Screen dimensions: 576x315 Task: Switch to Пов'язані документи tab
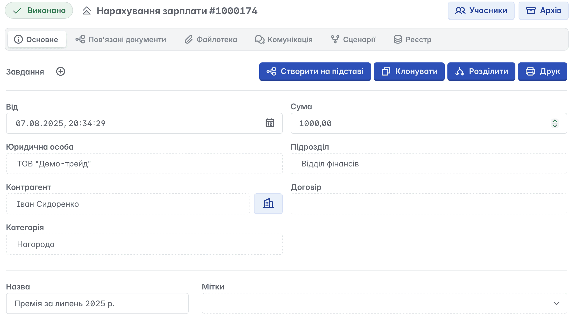pos(121,40)
